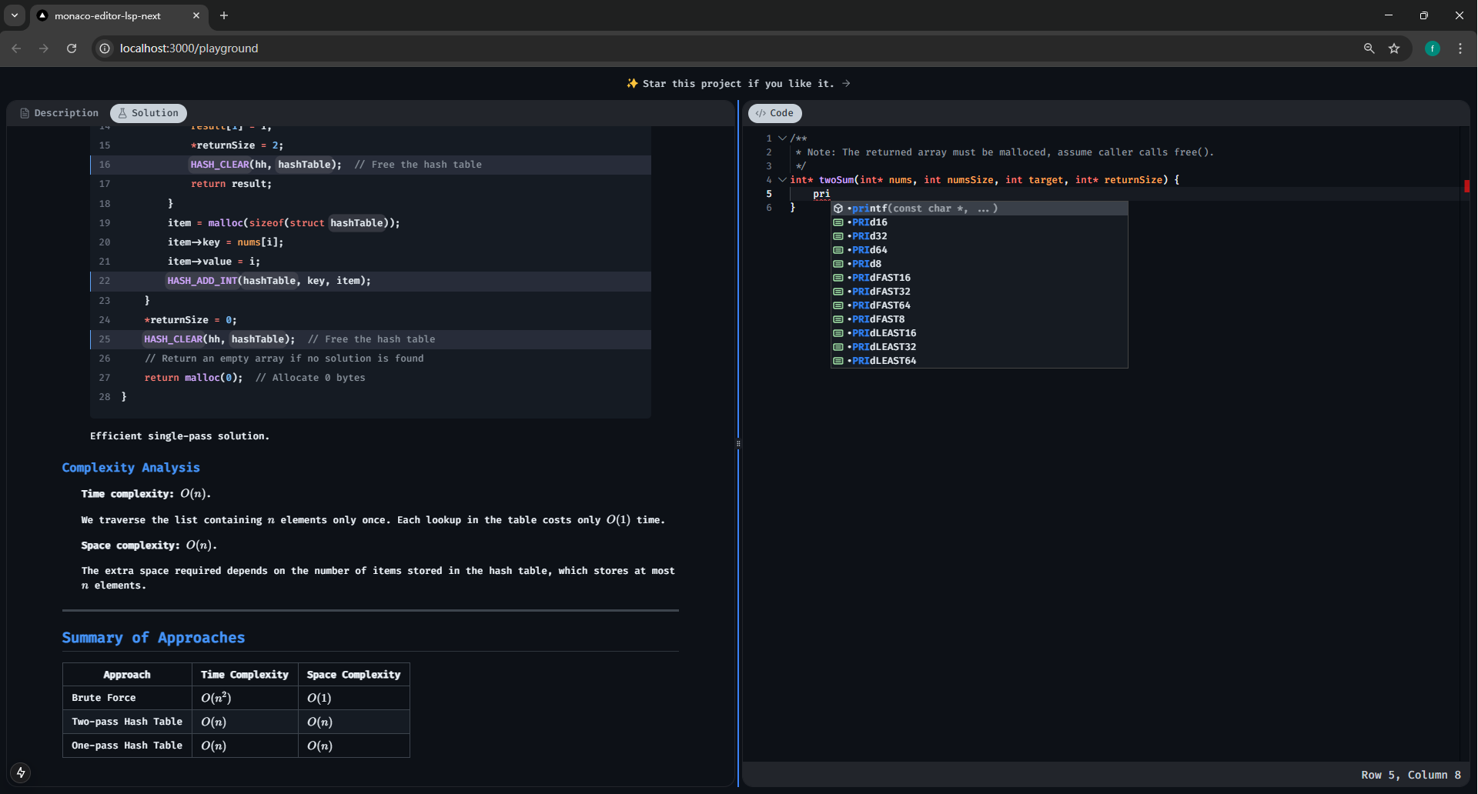
Task: Click the browser reload icon
Action: pos(72,48)
